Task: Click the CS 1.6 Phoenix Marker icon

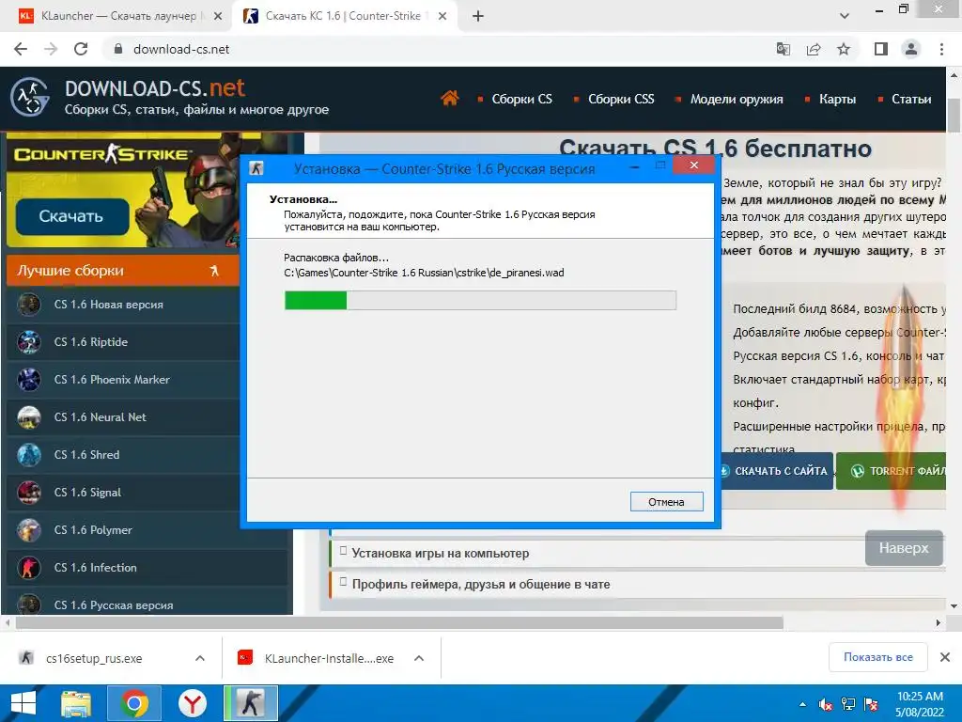Action: [29, 380]
